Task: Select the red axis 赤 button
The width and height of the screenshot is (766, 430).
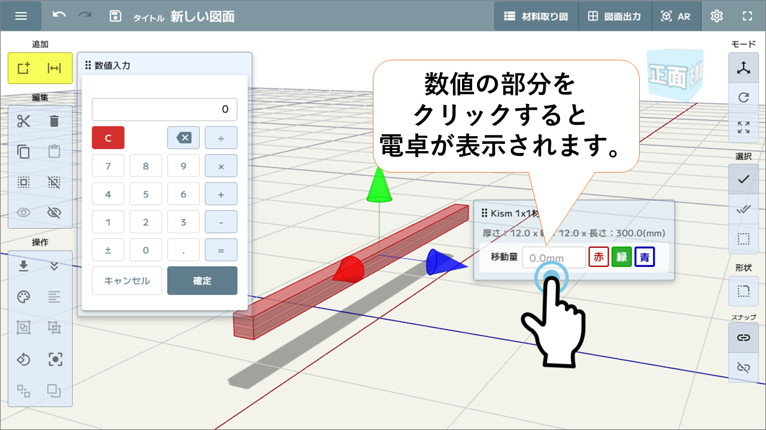Action: [598, 257]
